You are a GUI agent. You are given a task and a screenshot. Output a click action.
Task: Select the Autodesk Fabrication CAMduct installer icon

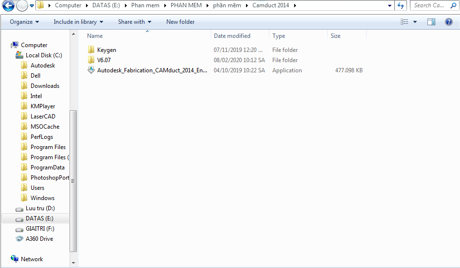tap(91, 70)
